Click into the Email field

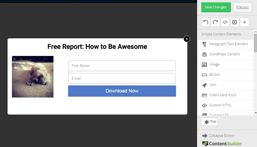(122, 78)
